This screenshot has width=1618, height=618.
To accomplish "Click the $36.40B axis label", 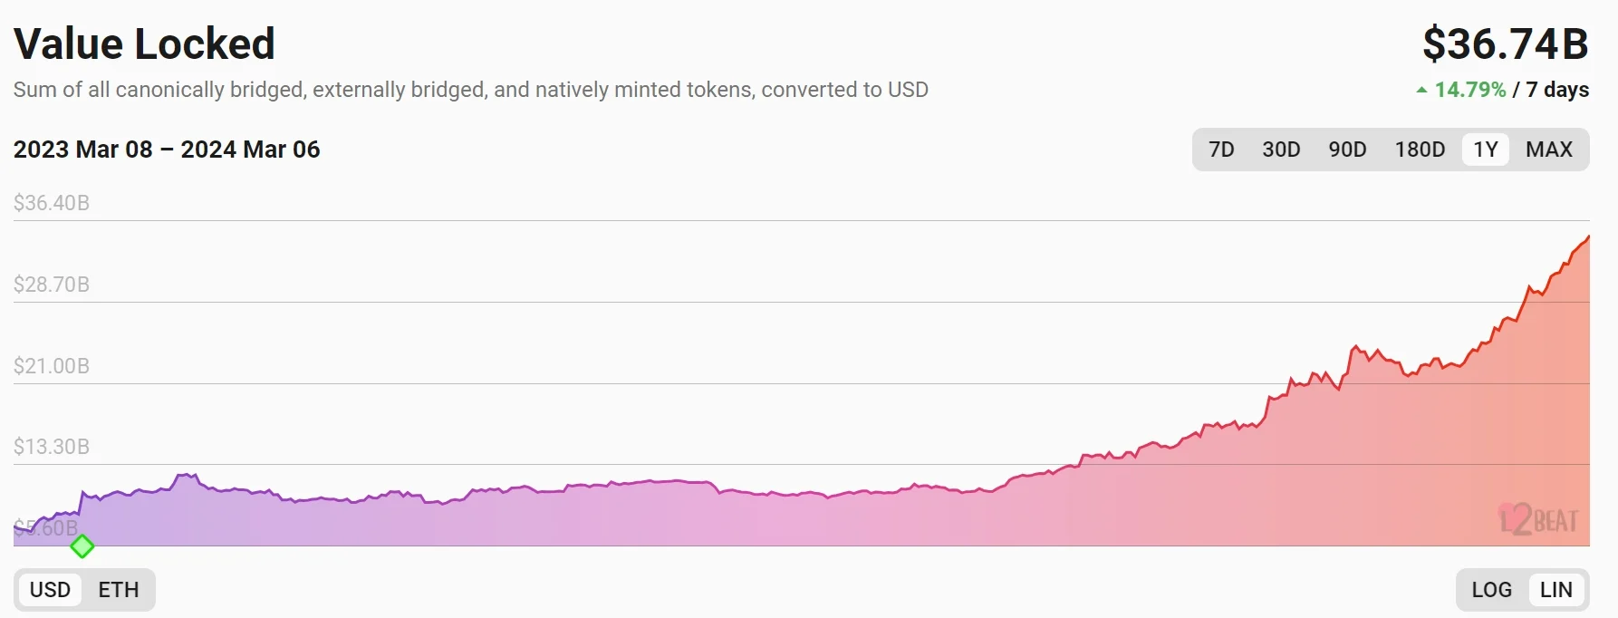I will point(52,203).
